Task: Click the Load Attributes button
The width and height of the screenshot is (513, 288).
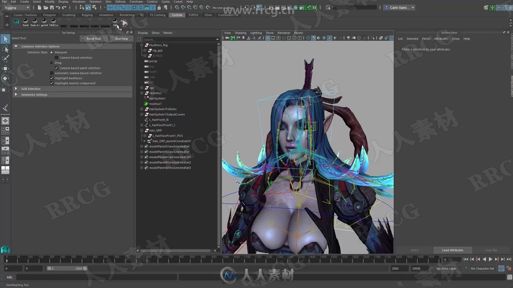Action: click(452, 250)
